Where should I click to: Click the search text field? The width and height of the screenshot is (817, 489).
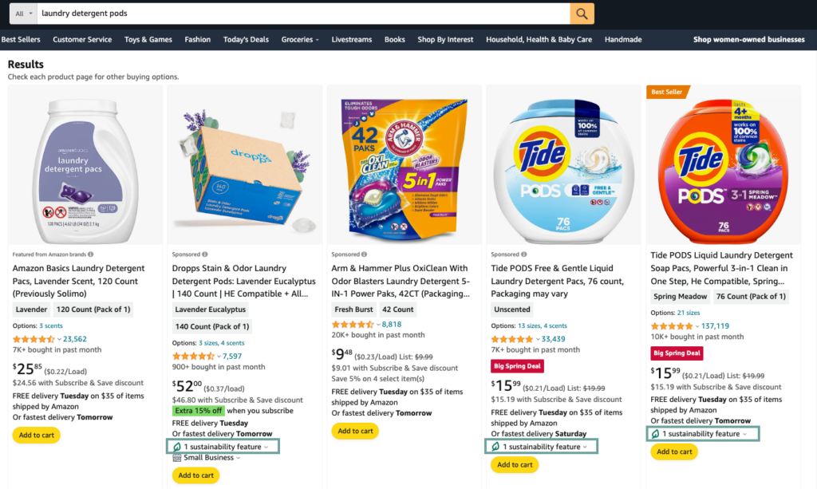pyautogui.click(x=303, y=14)
